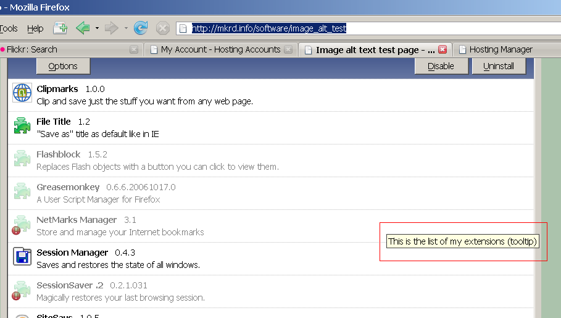Open the Help menu
The width and height of the screenshot is (561, 318).
pyautogui.click(x=35, y=28)
